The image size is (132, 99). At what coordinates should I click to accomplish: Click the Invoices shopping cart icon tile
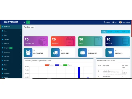110,53
